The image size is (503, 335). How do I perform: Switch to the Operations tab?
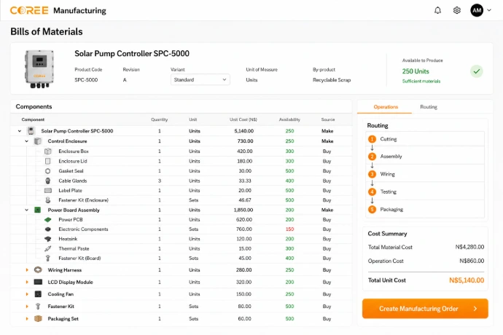pos(386,107)
